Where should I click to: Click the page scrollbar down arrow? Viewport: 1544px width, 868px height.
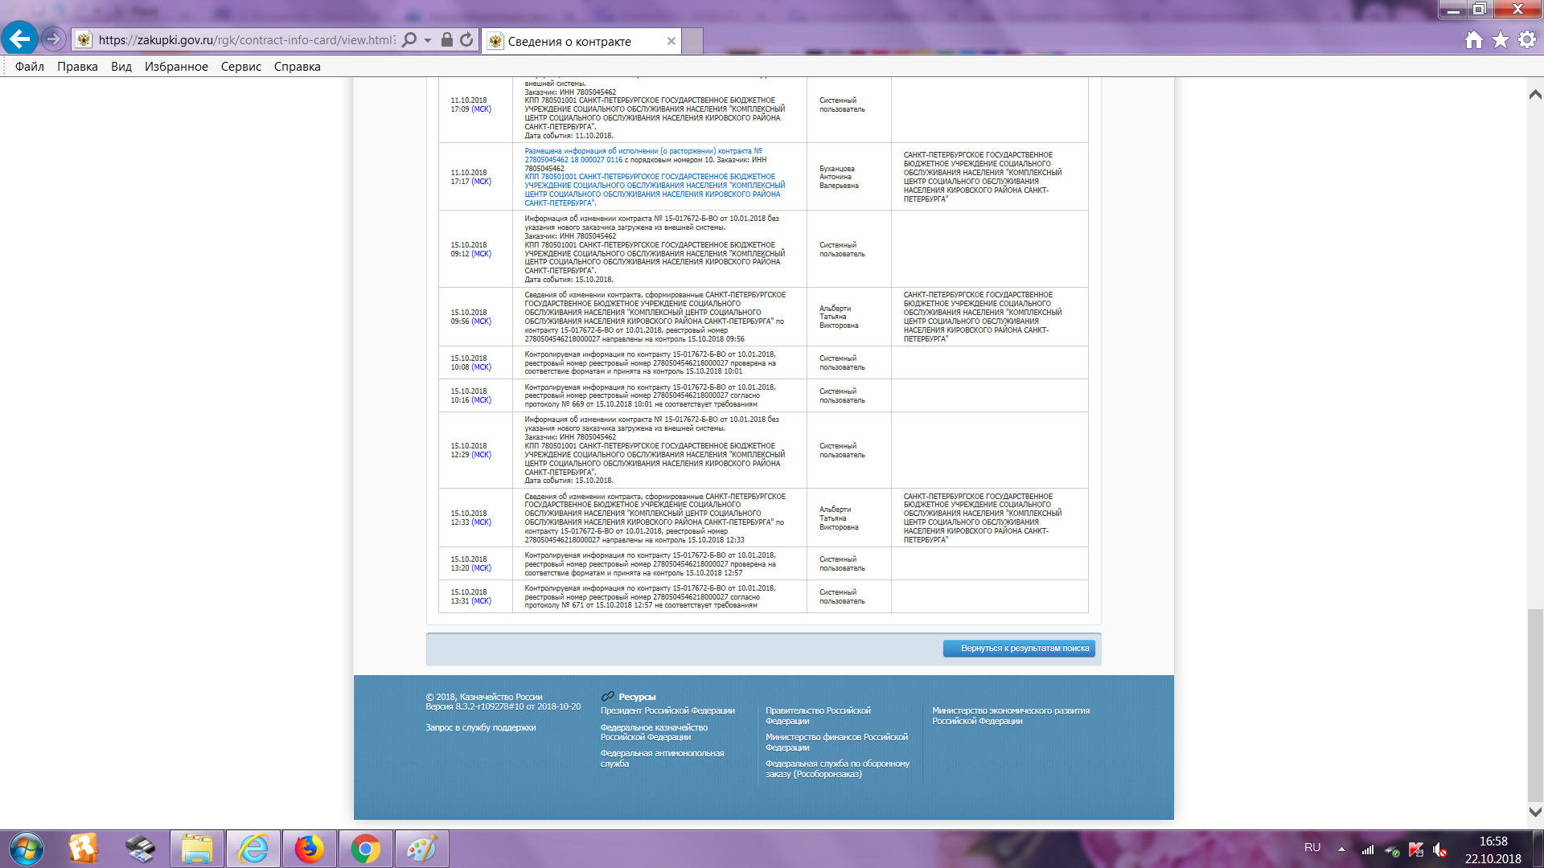[x=1535, y=812]
